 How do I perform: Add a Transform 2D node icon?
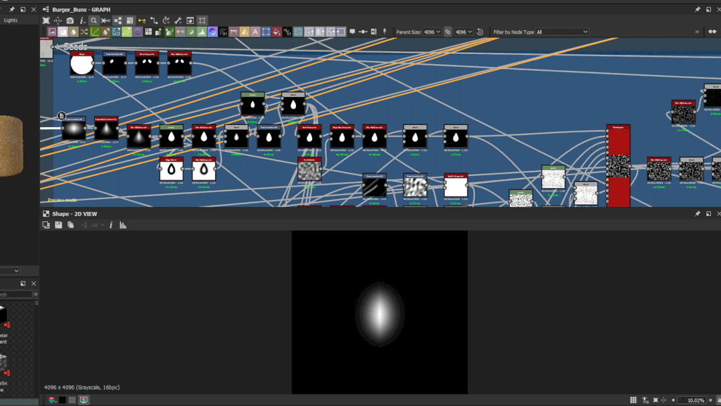[266, 31]
